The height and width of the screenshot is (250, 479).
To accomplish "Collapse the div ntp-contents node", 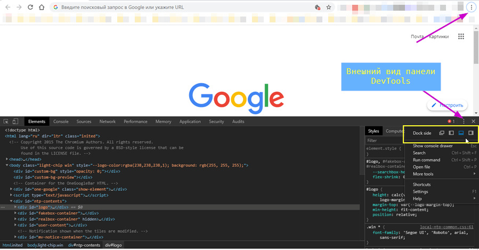I will [x=11, y=201].
